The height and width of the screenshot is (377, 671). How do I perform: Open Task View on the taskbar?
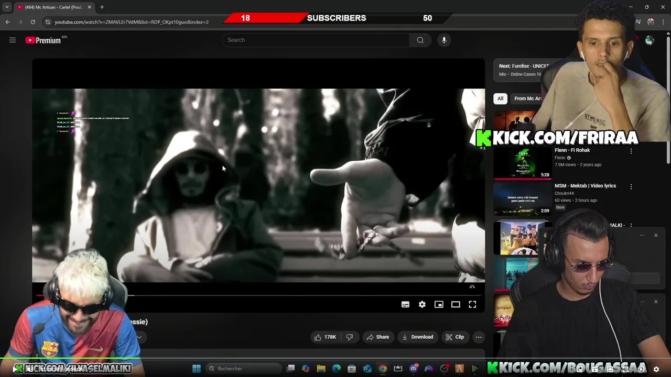(291, 369)
